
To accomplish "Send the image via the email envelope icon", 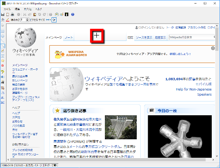I will click(x=57, y=14).
